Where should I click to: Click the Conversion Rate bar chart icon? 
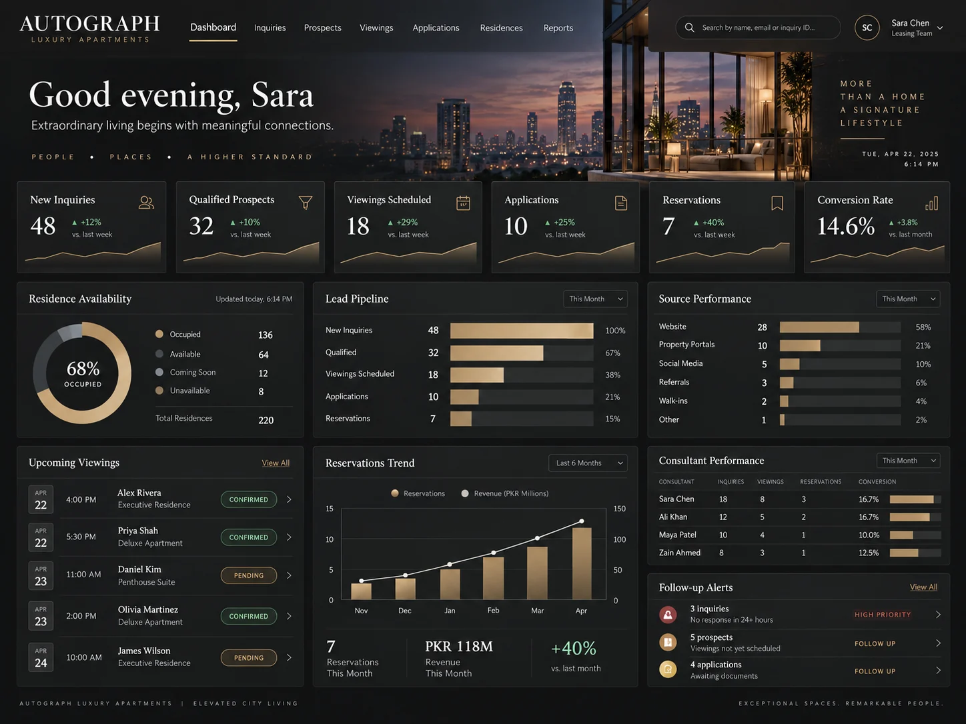932,203
